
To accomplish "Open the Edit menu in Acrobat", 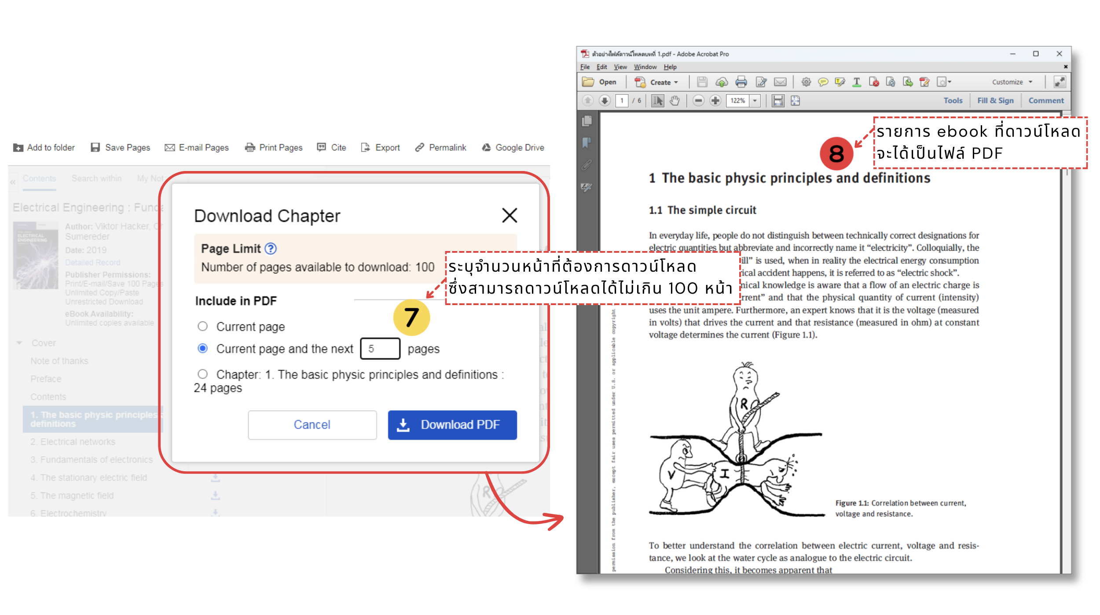I will [x=601, y=67].
